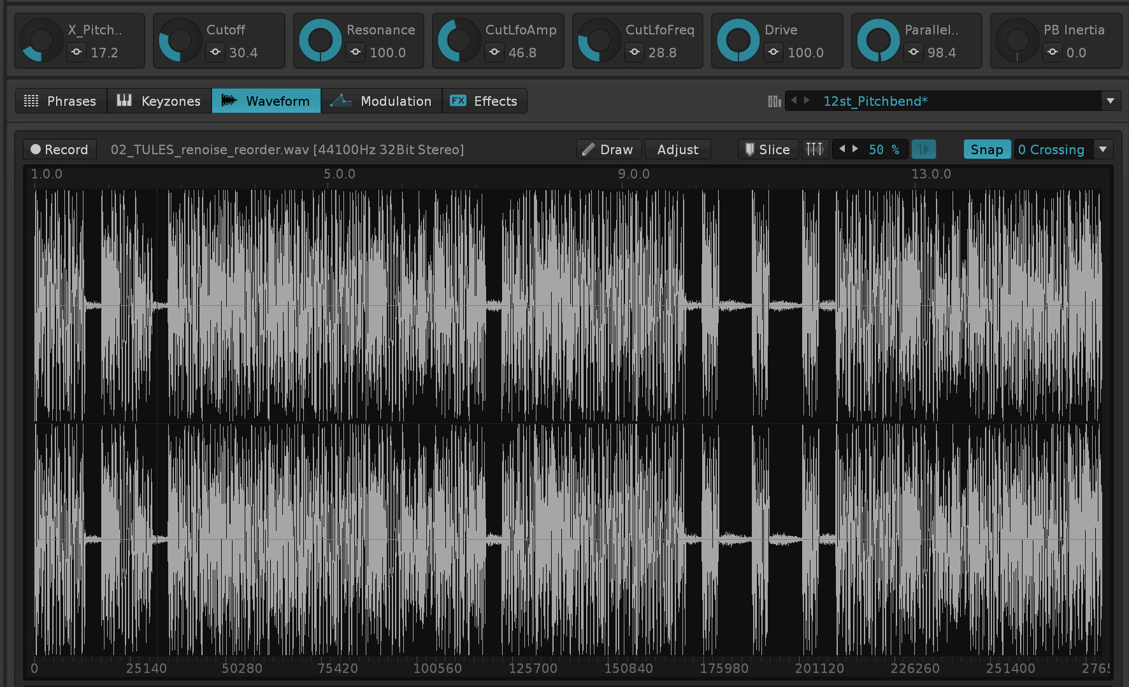Click the sample file name 02_TULES_renoise_reorder.wav
Screen dimensions: 1129x687
point(210,149)
